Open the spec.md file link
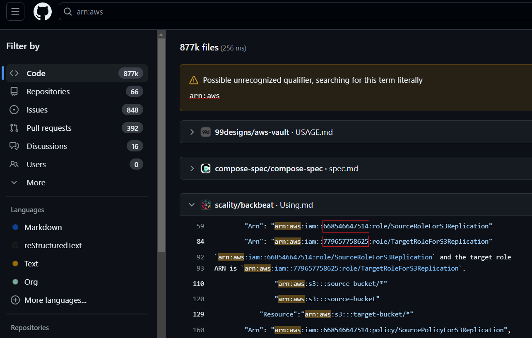 click(x=344, y=169)
